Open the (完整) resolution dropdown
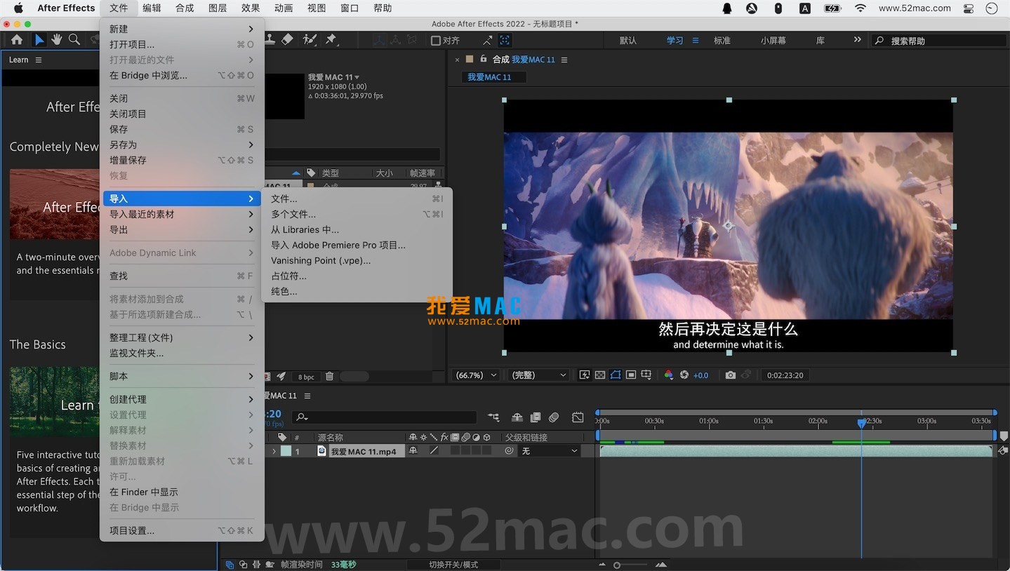This screenshot has width=1010, height=571. pos(538,375)
